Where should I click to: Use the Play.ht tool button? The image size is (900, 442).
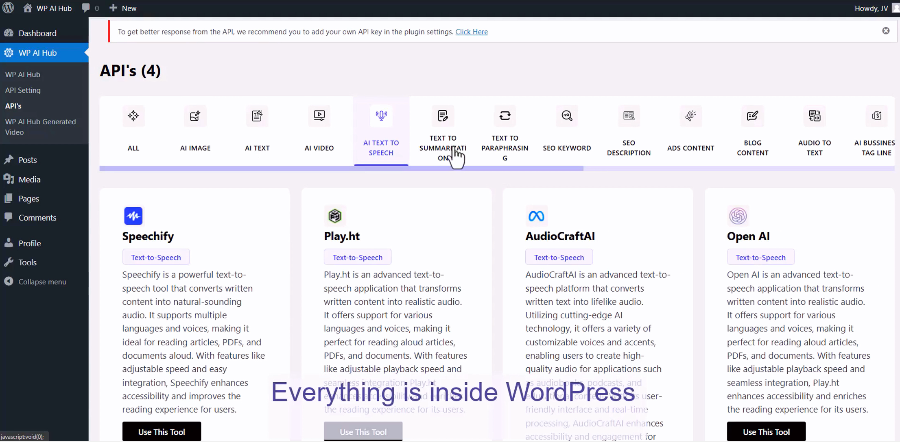click(x=363, y=431)
